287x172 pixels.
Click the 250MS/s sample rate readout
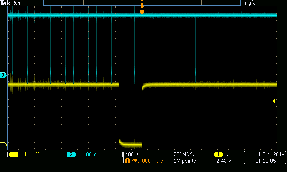(184, 154)
